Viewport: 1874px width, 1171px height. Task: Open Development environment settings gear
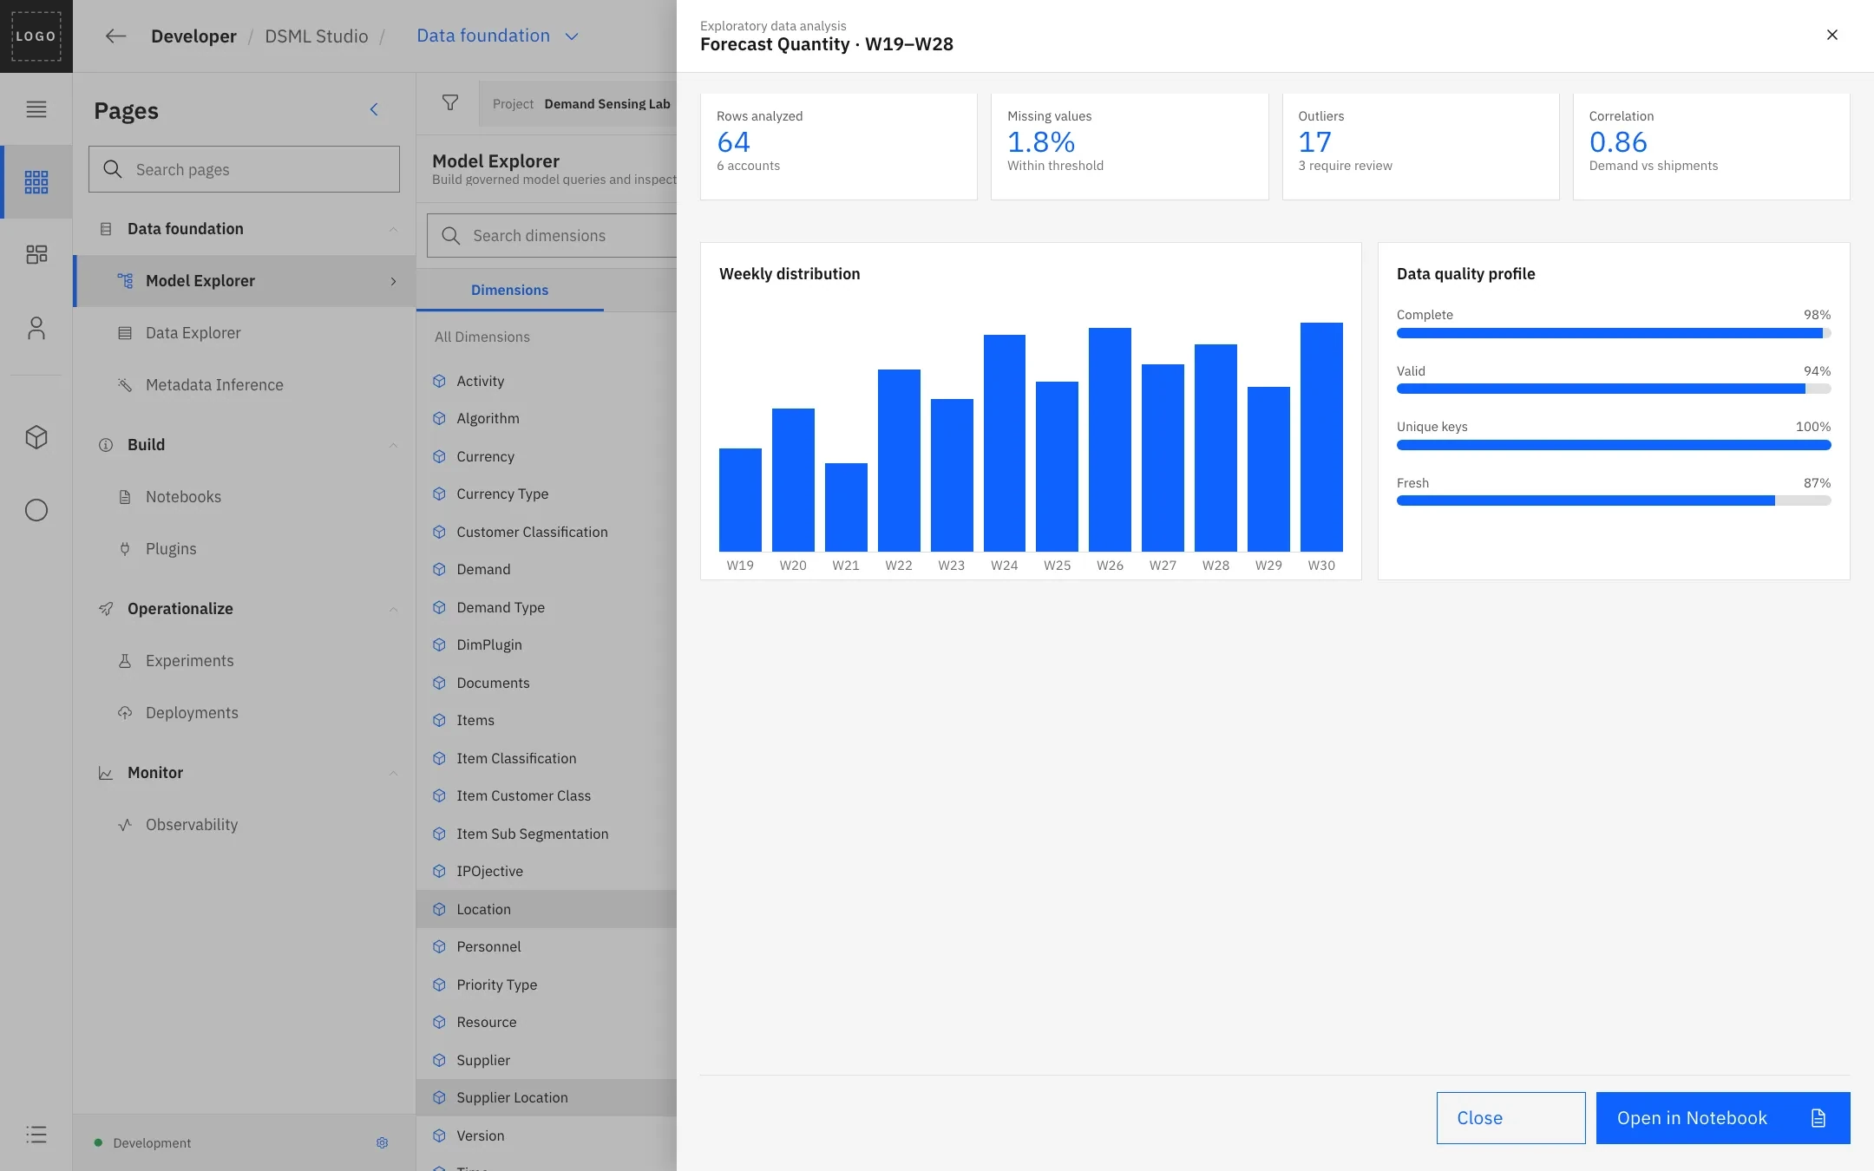[383, 1143]
